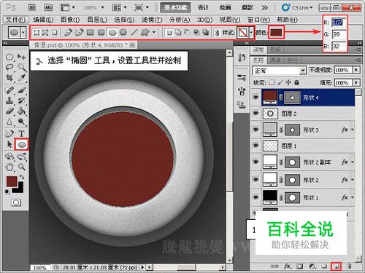Select the Dodge tool
This screenshot has width=365, height=273.
tap(21, 122)
